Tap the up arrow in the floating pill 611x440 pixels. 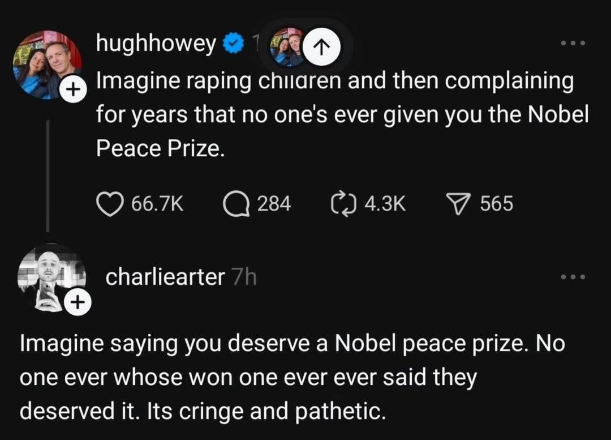[x=322, y=47]
